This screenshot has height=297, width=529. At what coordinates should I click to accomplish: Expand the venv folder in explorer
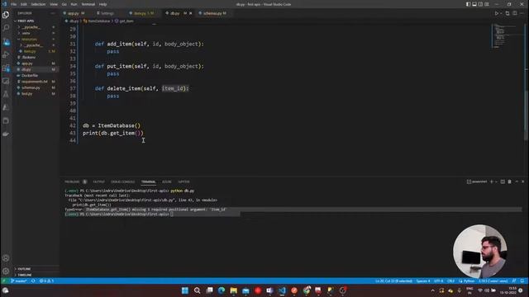click(x=26, y=33)
